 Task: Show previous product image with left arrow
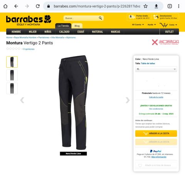(22, 100)
